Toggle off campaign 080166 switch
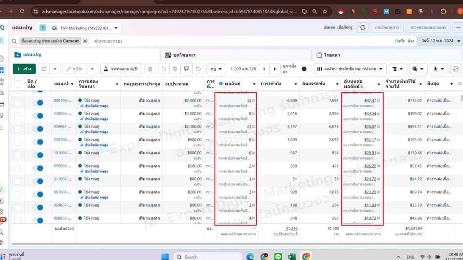The height and width of the screenshot is (260, 463). [x=38, y=103]
